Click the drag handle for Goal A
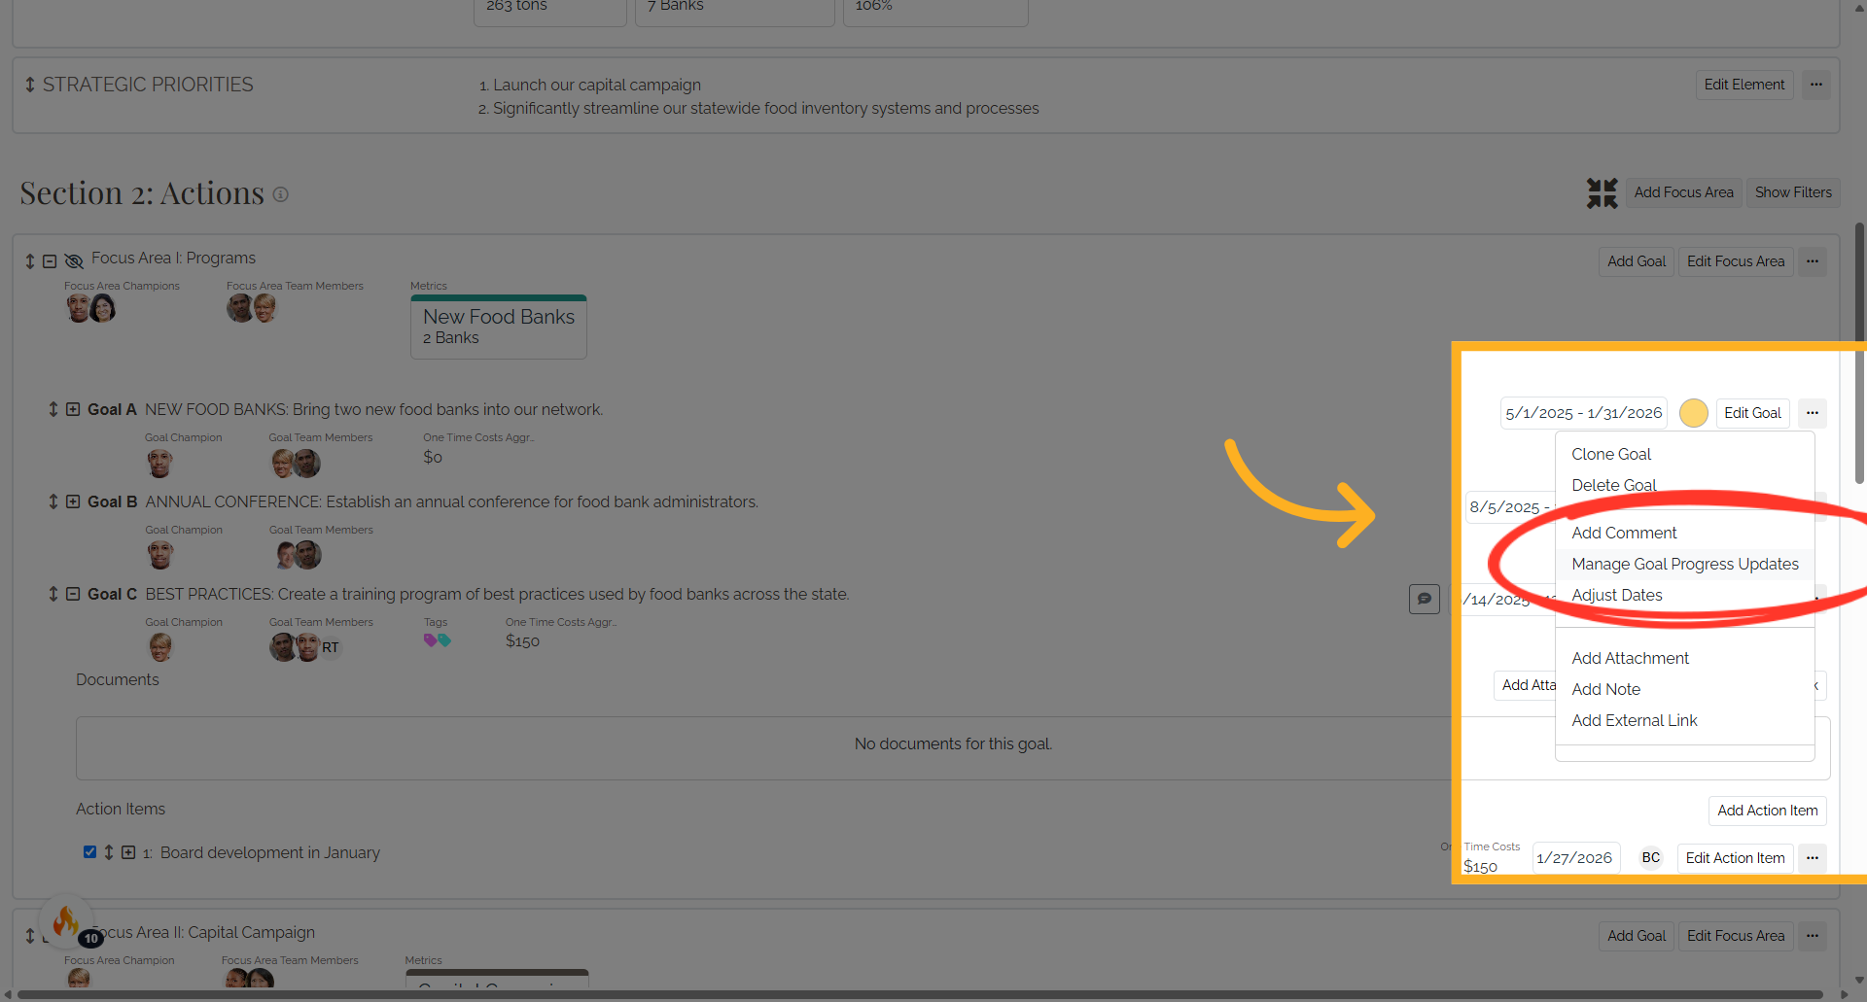 click(x=53, y=409)
